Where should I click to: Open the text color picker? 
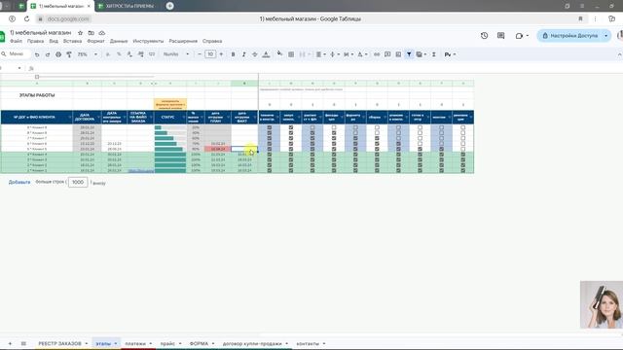click(x=266, y=54)
